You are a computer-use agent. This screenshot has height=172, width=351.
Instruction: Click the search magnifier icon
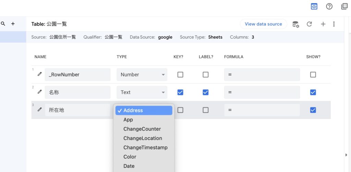3,24
